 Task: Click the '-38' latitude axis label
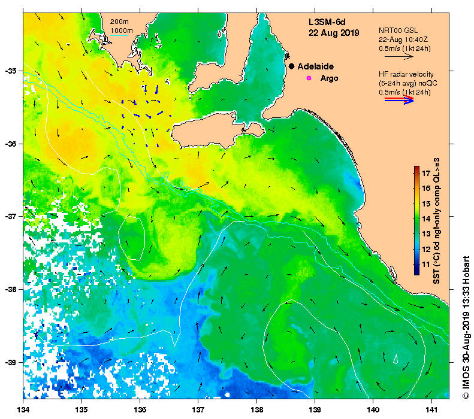[x=11, y=289]
